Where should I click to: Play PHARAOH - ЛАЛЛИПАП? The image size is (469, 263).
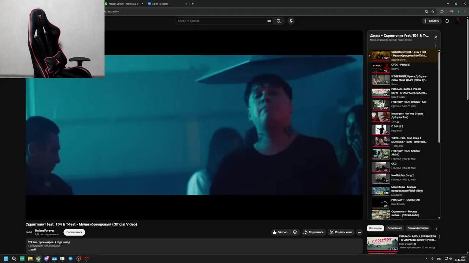pos(403,203)
